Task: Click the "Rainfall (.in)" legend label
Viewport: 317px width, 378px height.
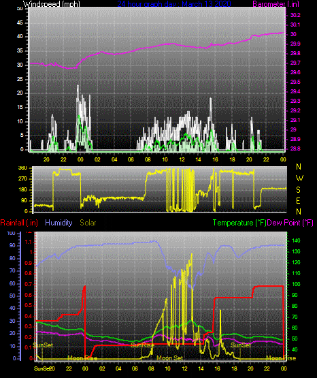Action: click(x=19, y=223)
